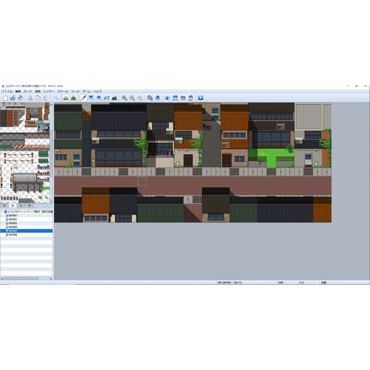Select the Pencil drawing tool
The width and height of the screenshot is (370, 370).
(83, 98)
